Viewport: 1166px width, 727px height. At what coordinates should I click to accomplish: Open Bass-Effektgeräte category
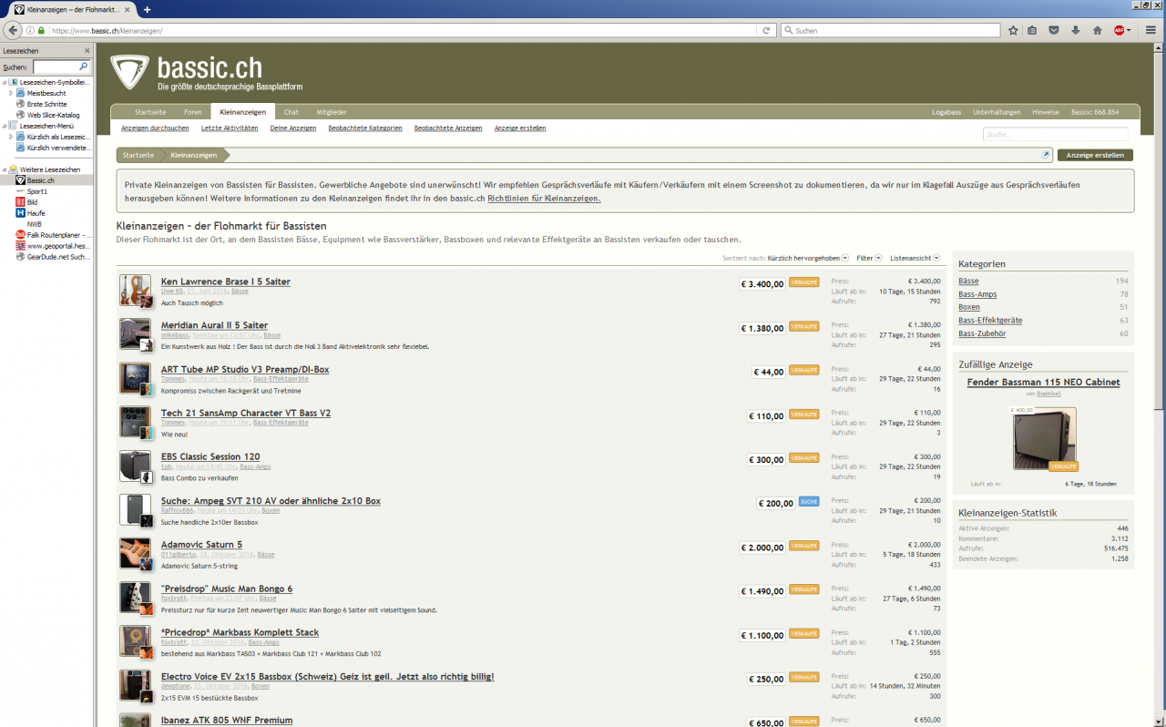990,320
